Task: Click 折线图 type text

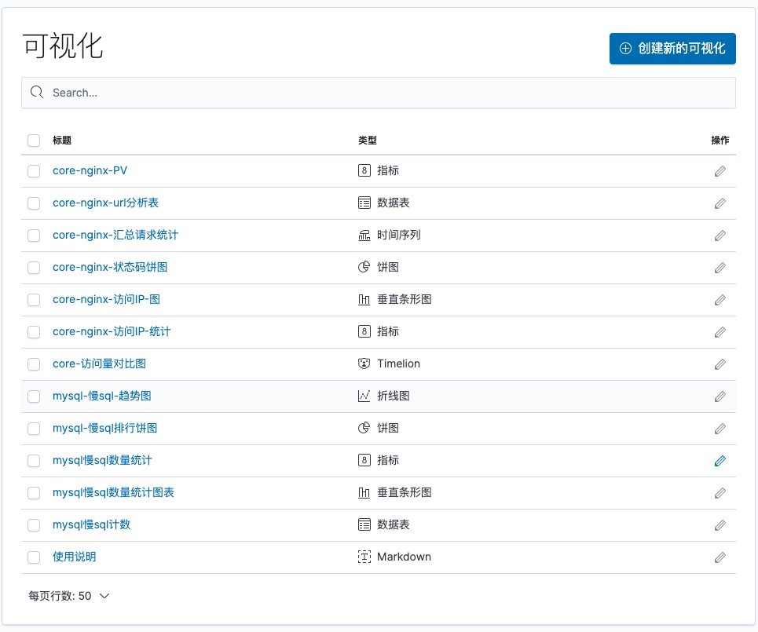Action: [x=394, y=396]
